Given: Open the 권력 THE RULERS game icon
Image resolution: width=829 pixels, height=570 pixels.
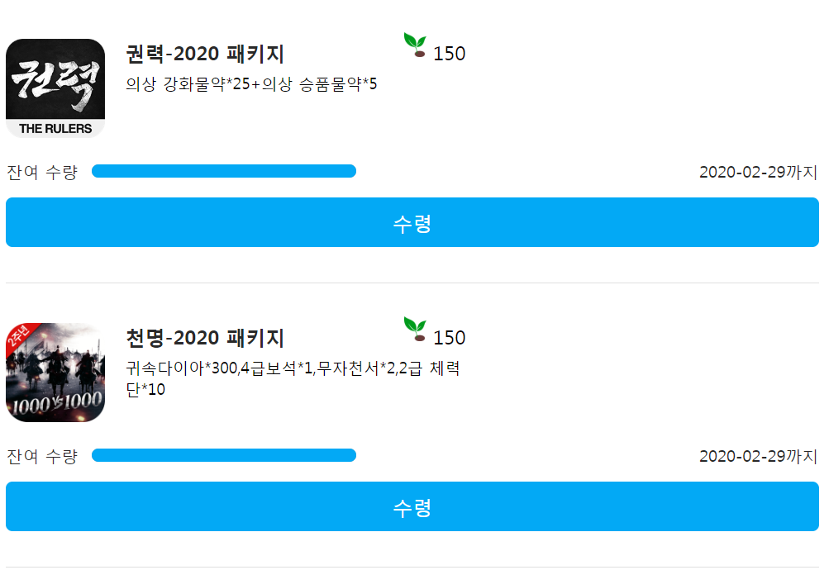Looking at the screenshot, I should pos(55,88).
